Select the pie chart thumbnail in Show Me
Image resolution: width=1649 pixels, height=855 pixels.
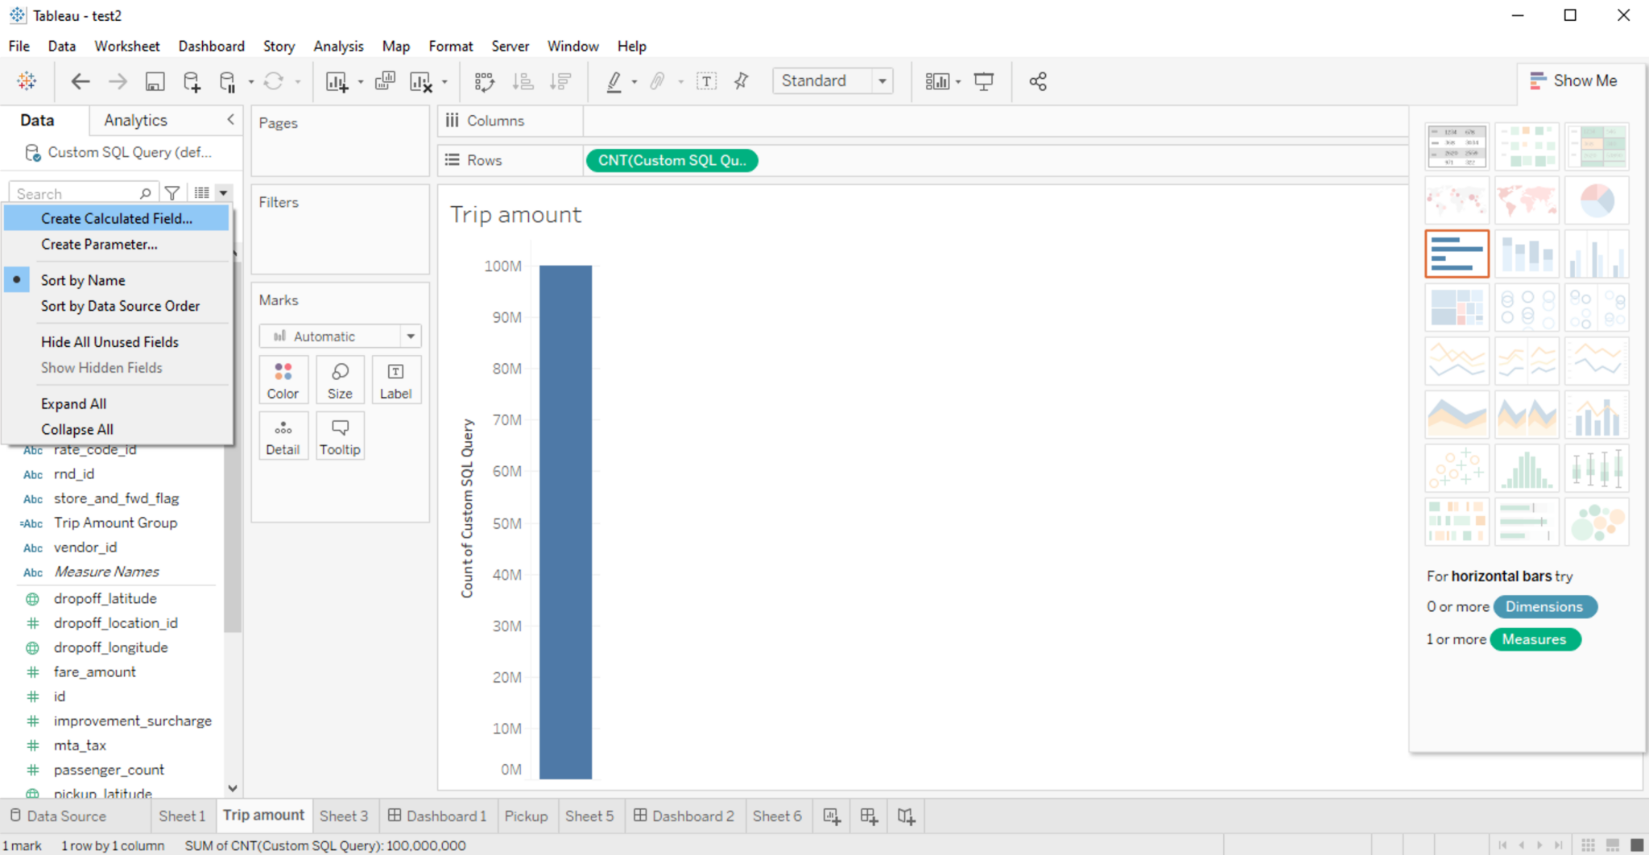click(1597, 200)
